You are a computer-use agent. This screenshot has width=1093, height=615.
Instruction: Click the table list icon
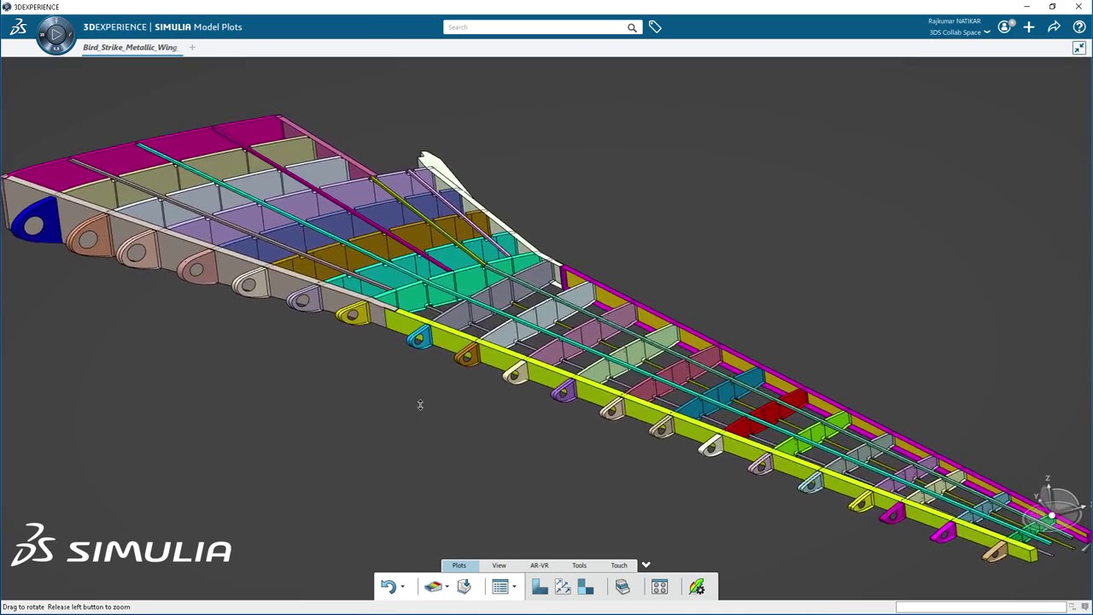(500, 587)
